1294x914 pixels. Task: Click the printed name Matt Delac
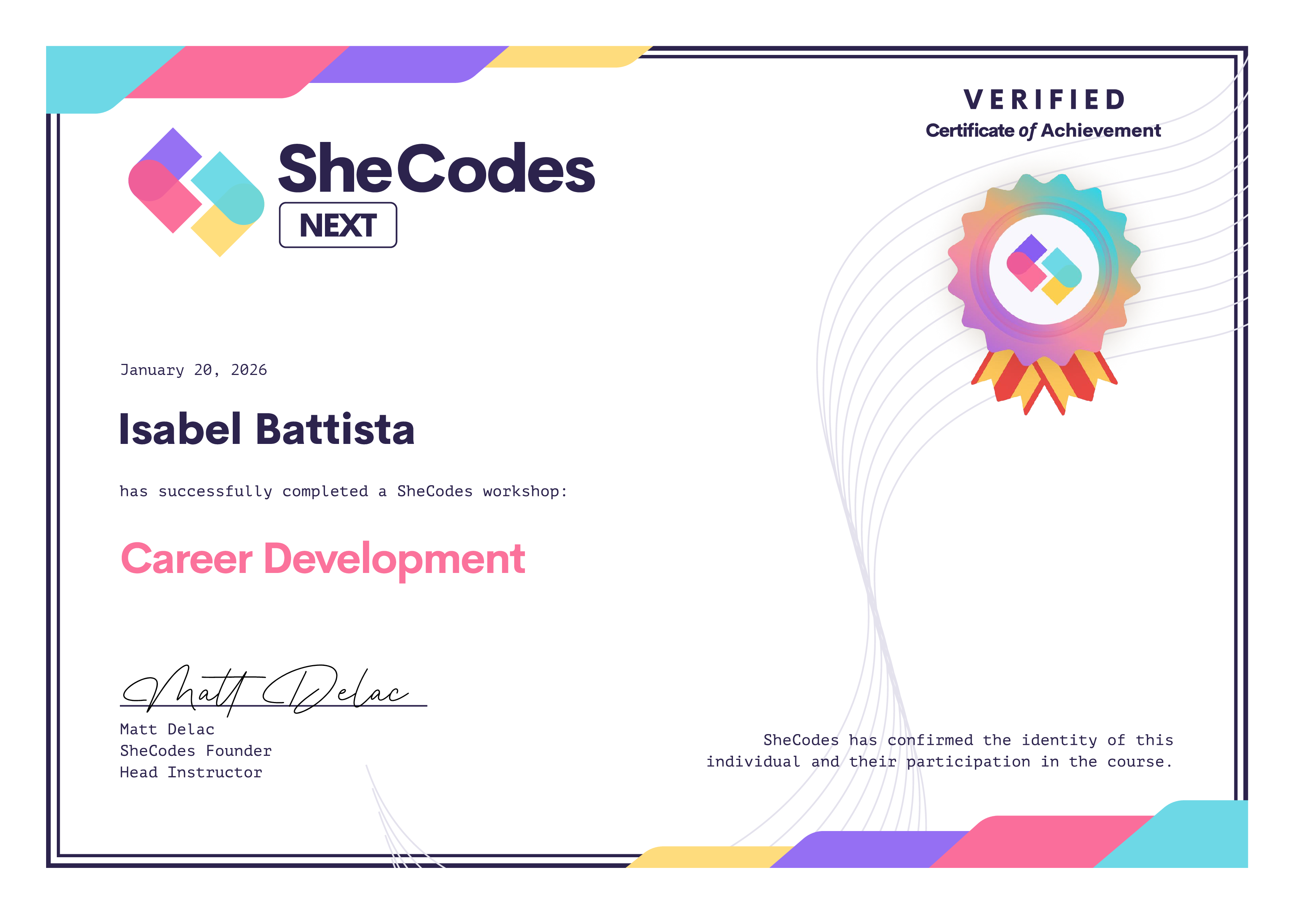pos(167,729)
